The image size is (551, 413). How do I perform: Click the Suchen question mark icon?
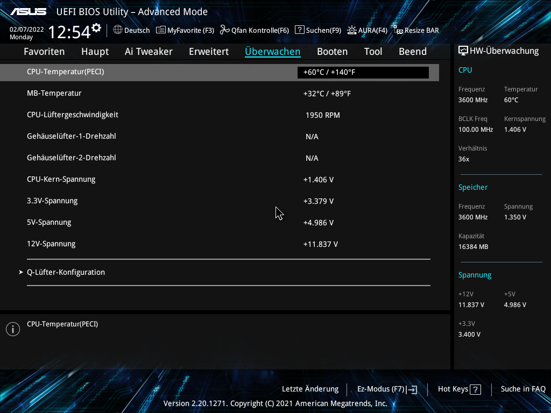click(299, 30)
